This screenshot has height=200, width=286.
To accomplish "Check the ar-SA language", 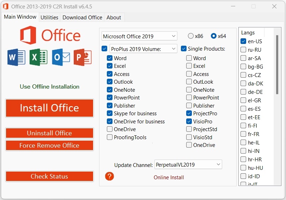I will coord(243,58).
